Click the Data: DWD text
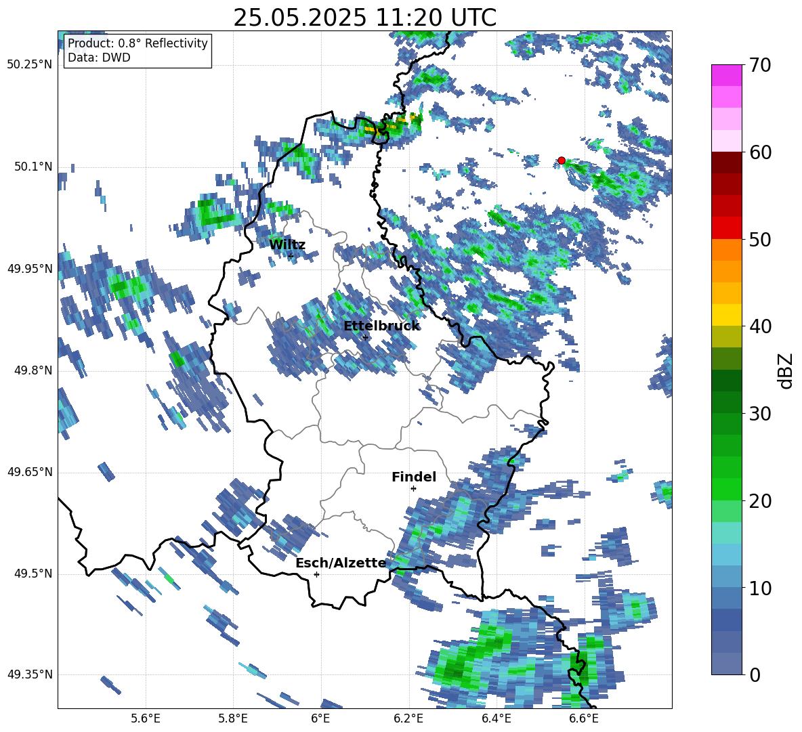 click(x=99, y=58)
